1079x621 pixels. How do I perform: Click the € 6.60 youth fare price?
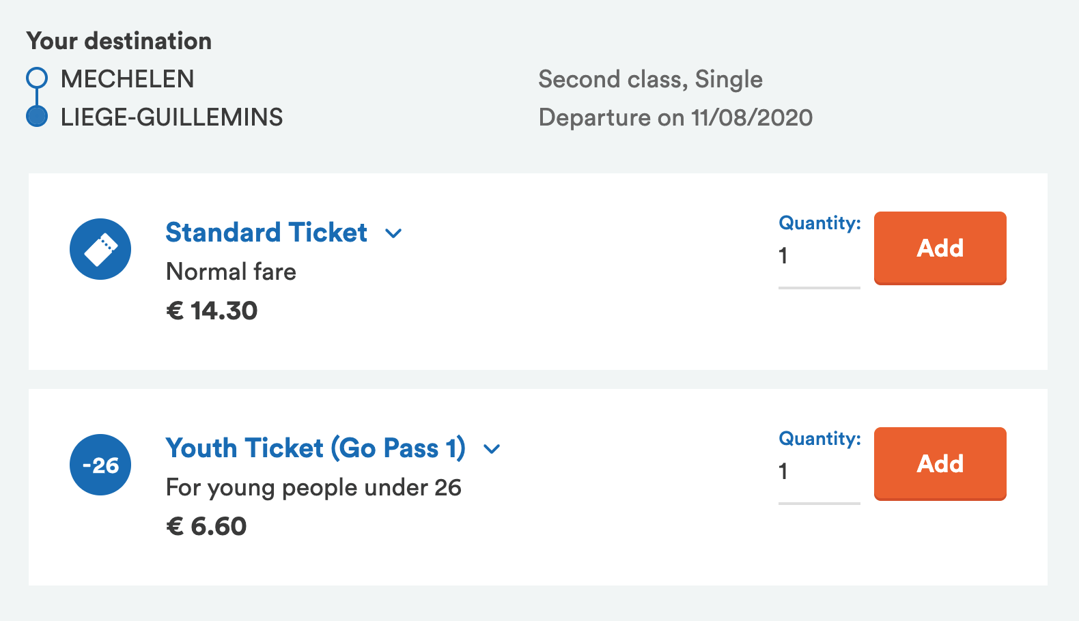point(206,527)
